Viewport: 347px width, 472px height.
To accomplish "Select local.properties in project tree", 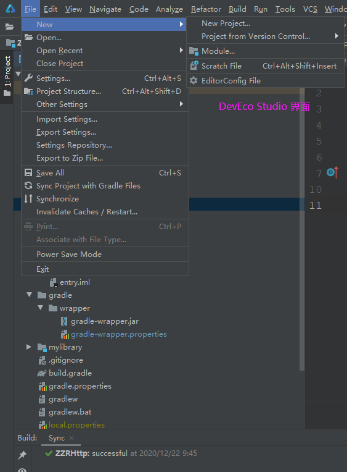I will point(76,425).
